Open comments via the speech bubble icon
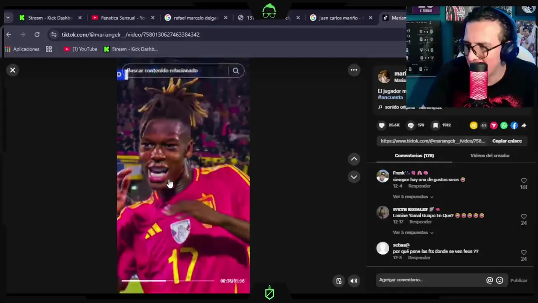 tap(411, 125)
